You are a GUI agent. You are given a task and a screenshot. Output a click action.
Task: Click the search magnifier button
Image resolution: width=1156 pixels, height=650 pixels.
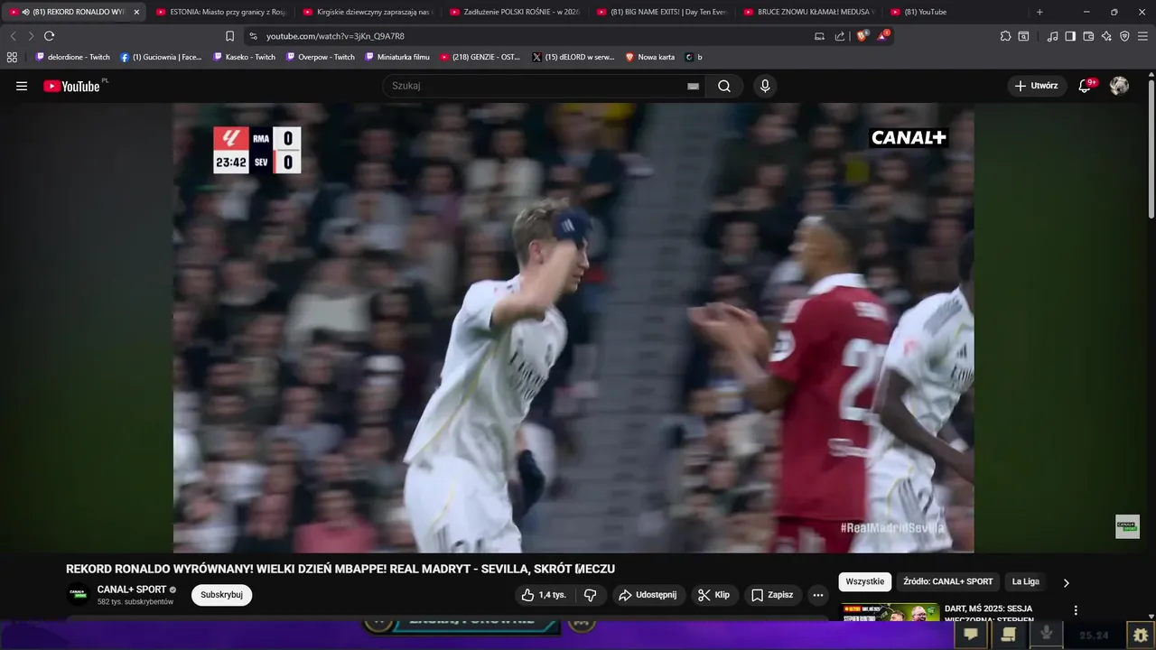tap(724, 86)
